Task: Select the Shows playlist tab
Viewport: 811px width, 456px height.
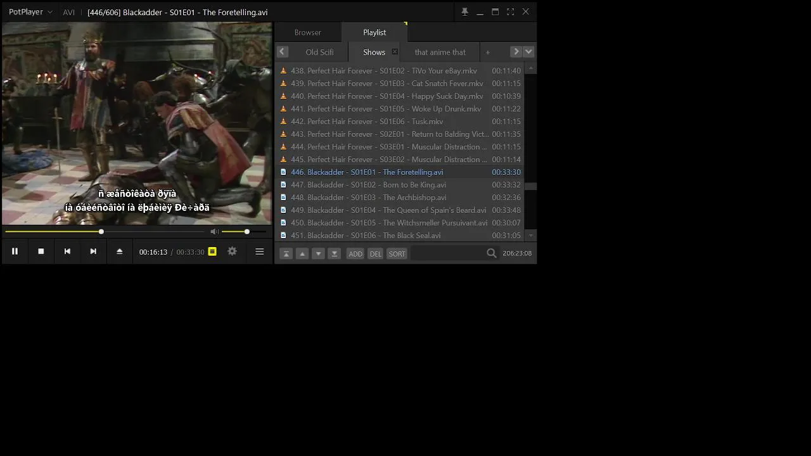Action: click(x=374, y=52)
